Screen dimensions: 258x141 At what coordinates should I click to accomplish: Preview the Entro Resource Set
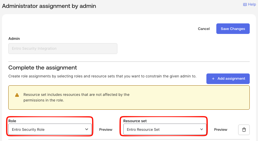click(x=221, y=129)
